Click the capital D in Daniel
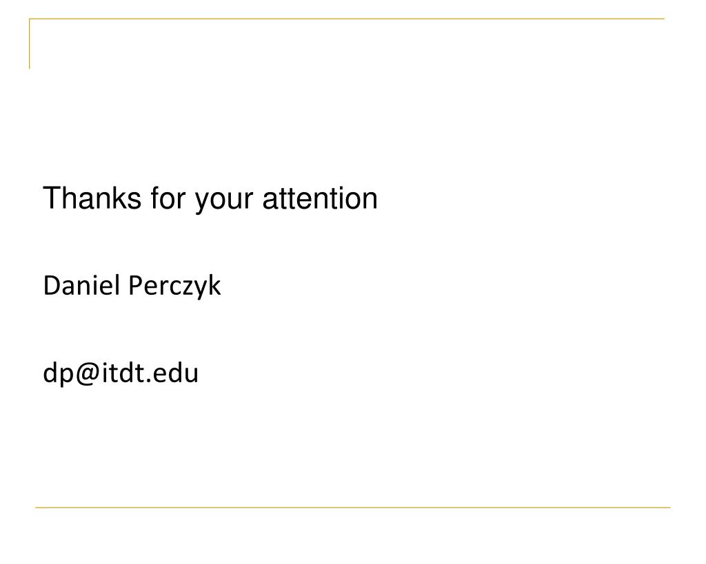 click(x=51, y=286)
